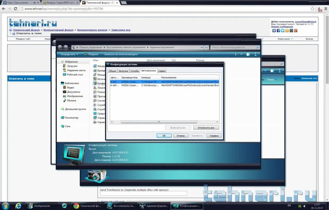Click the Facebook share icon on forum header
Viewport: 329px width, 210px height.
point(279,31)
